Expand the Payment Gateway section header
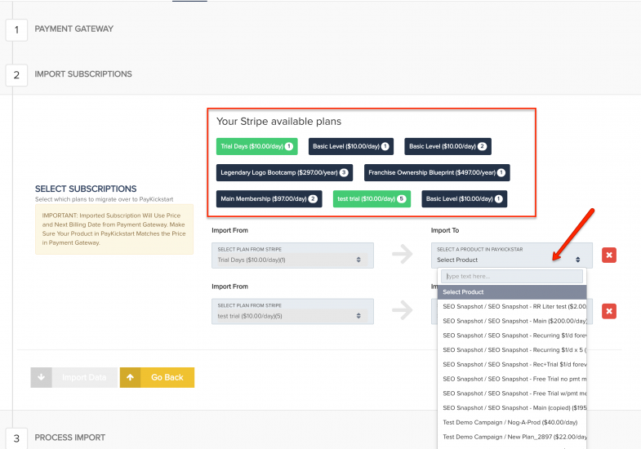This screenshot has width=641, height=449. coord(74,29)
